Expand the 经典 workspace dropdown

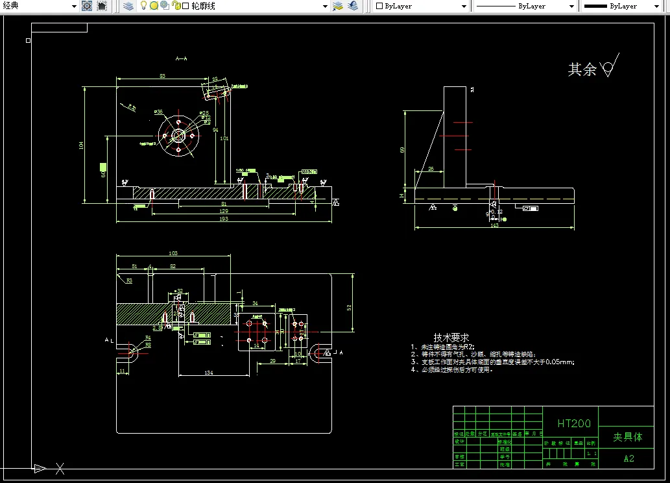point(75,6)
